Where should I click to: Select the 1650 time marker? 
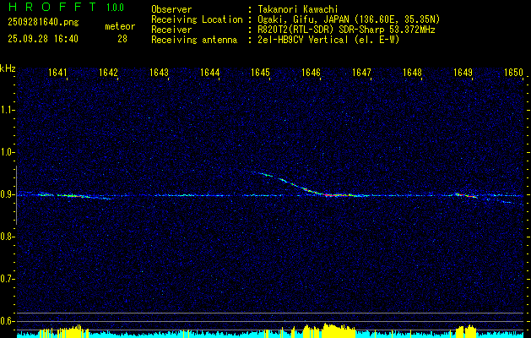513,74
